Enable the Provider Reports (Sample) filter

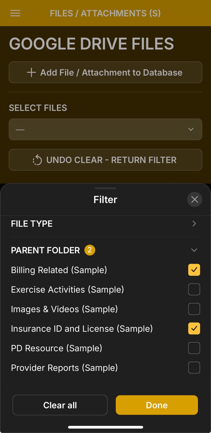[194, 368]
